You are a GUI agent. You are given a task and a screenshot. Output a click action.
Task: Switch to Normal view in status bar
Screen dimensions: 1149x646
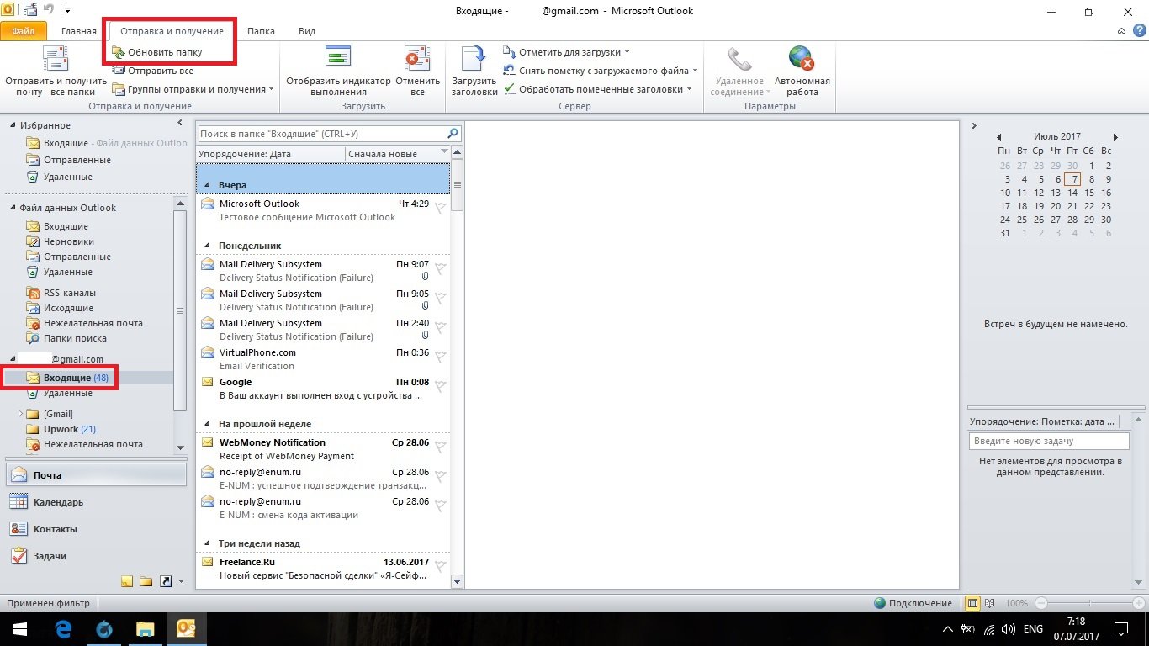click(x=972, y=603)
